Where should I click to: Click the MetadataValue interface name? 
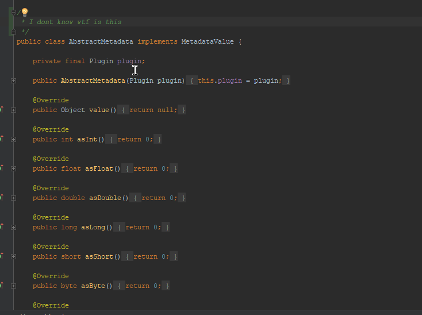click(208, 42)
